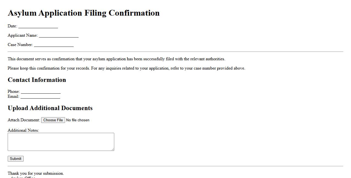This screenshot has height=178, width=351.
Task: Click the "No file chosen" text
Action: click(78, 120)
